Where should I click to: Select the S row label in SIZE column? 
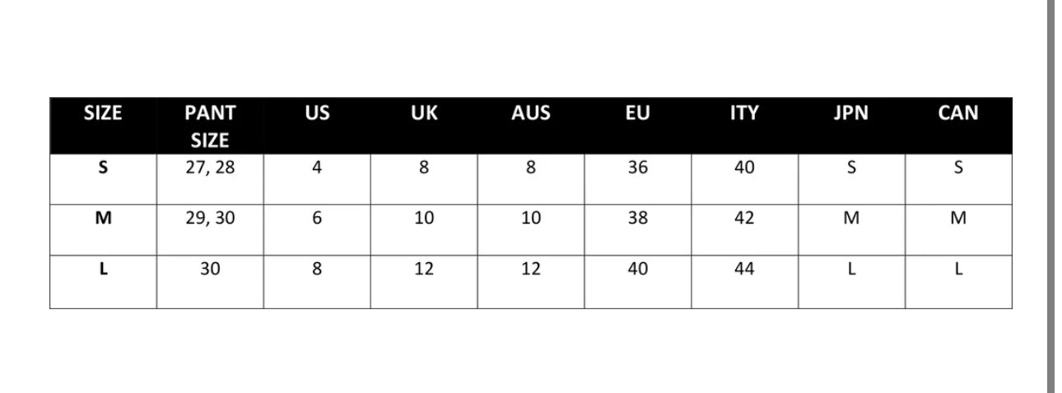coord(103,168)
